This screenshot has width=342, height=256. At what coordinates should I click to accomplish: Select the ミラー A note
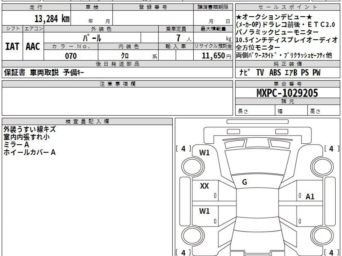[16, 145]
